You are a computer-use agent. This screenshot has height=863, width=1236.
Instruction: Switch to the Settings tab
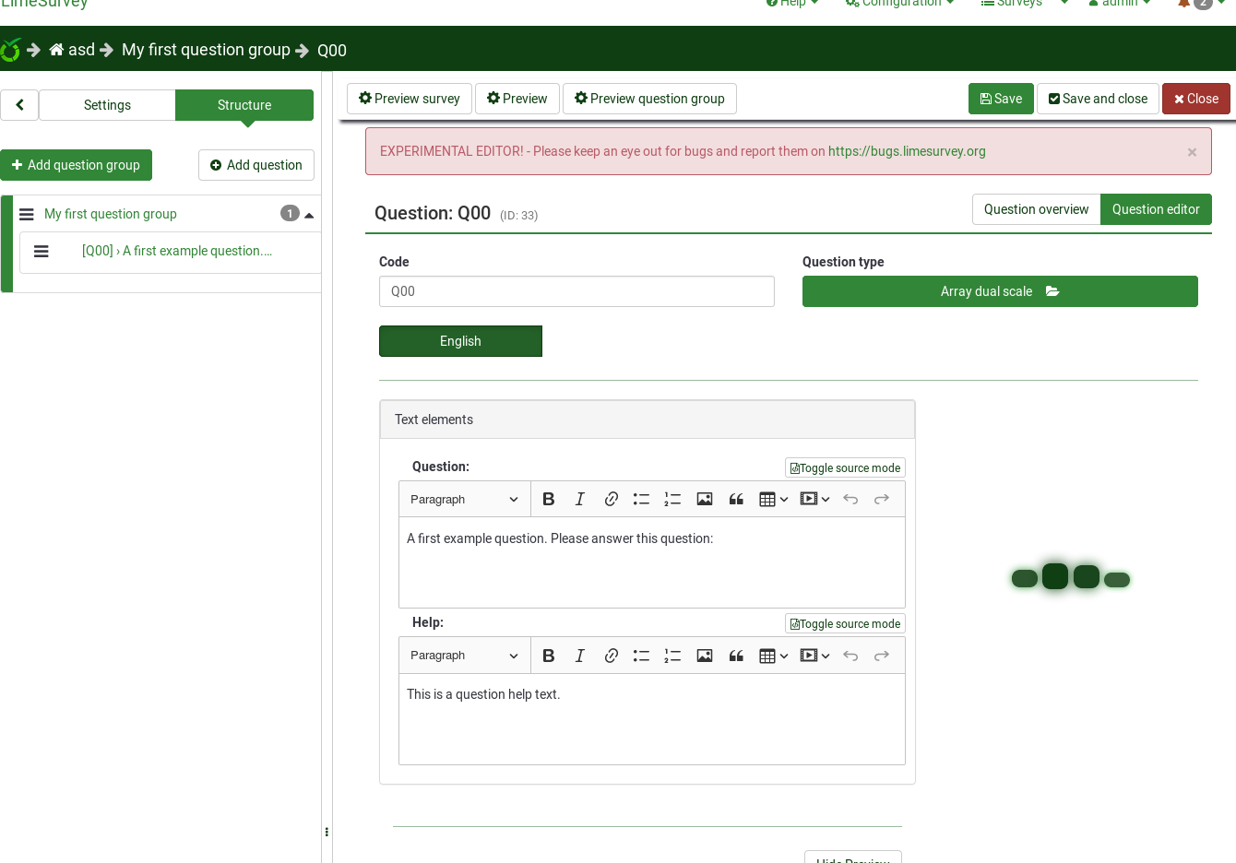107,105
